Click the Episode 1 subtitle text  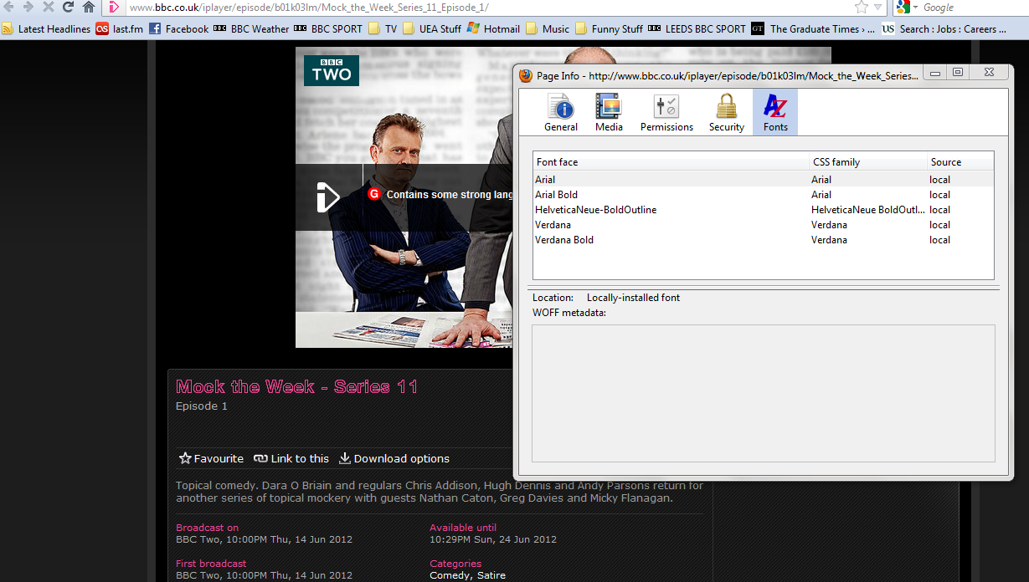pos(202,406)
